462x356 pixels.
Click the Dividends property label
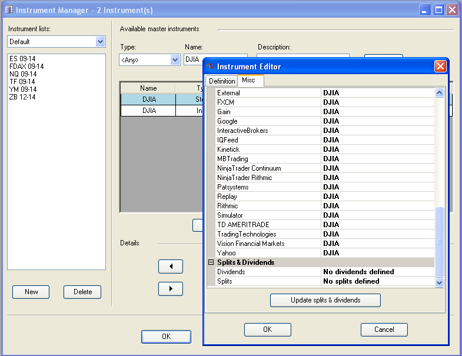click(x=231, y=272)
